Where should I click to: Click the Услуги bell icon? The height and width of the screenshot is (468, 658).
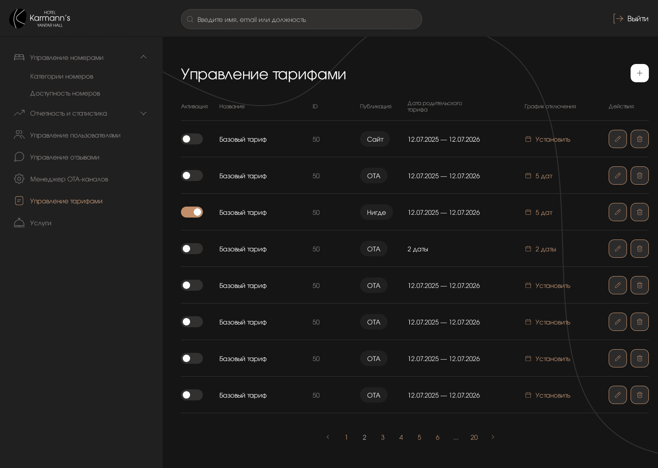pos(19,223)
